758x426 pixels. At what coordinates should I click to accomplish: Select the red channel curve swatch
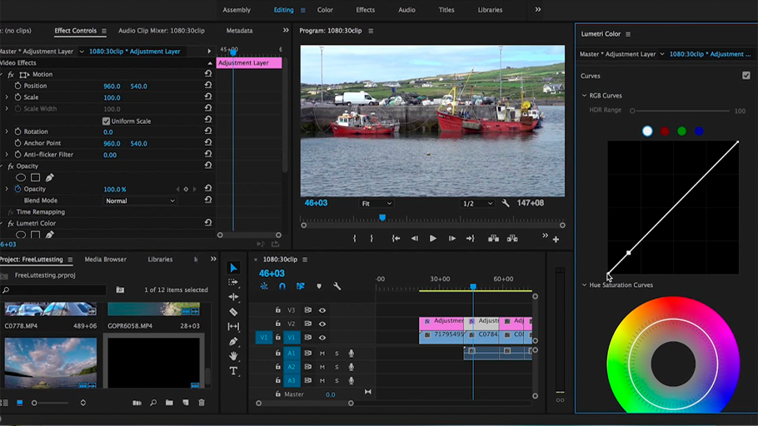pyautogui.click(x=665, y=131)
